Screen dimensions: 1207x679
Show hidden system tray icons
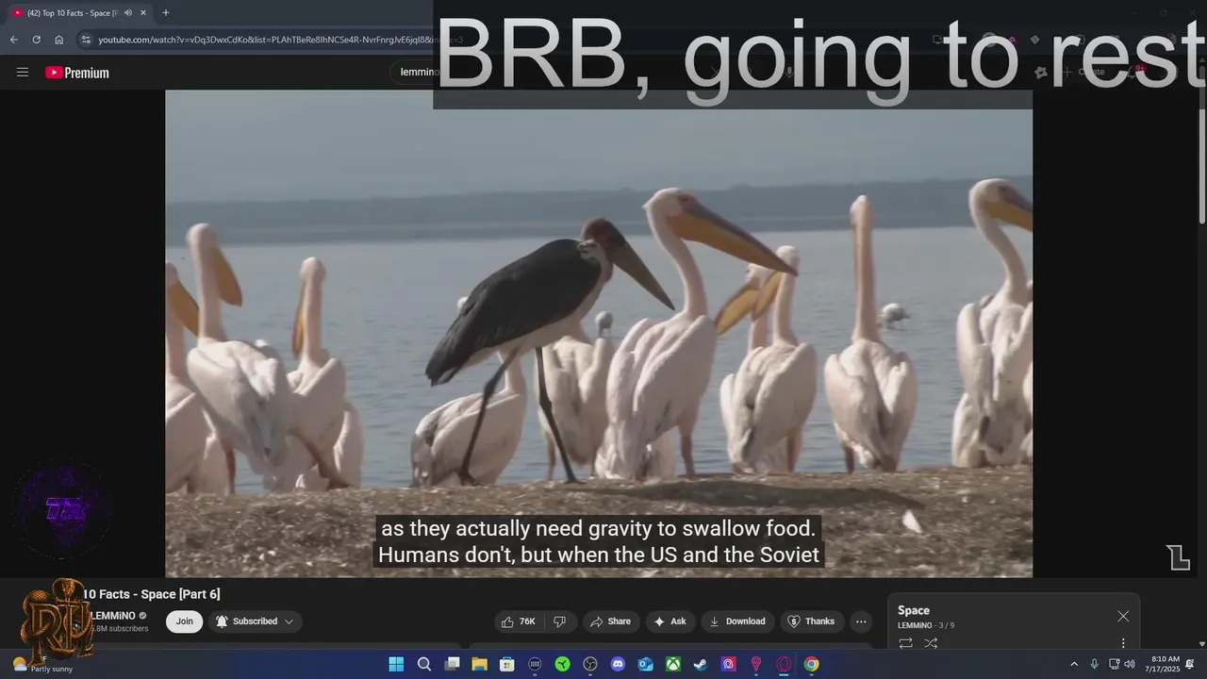[x=1073, y=664]
